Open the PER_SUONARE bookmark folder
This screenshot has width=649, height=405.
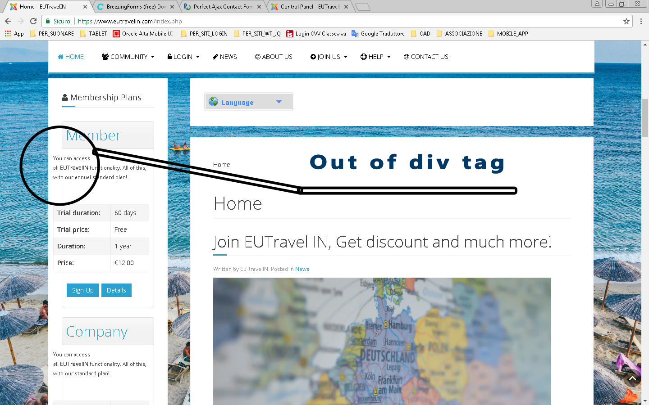click(51, 34)
